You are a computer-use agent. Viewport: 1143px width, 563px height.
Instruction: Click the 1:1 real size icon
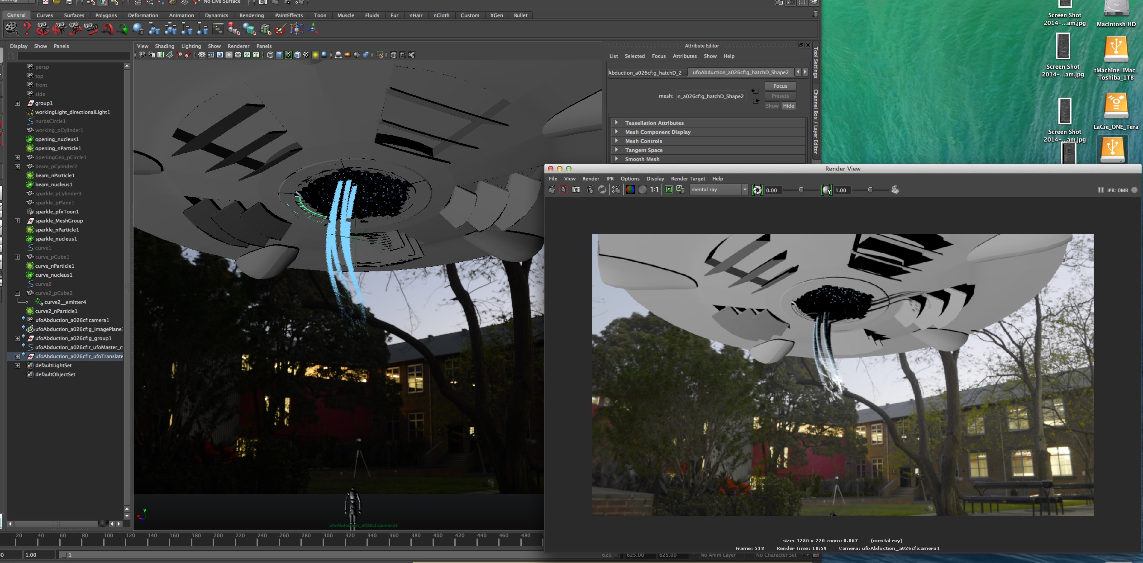(654, 190)
